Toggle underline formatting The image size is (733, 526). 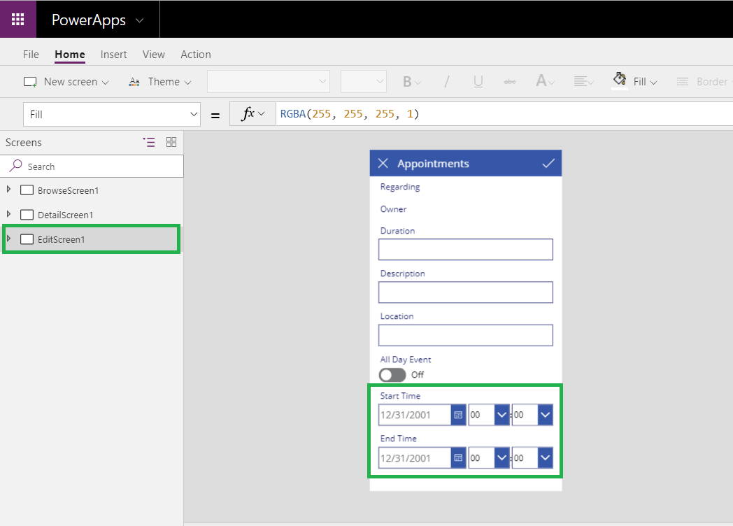tap(478, 81)
